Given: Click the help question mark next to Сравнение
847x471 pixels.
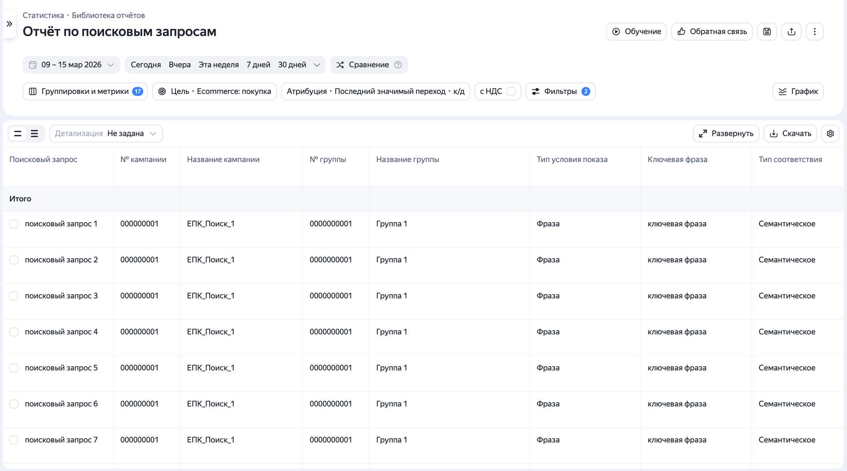Looking at the screenshot, I should [x=398, y=65].
